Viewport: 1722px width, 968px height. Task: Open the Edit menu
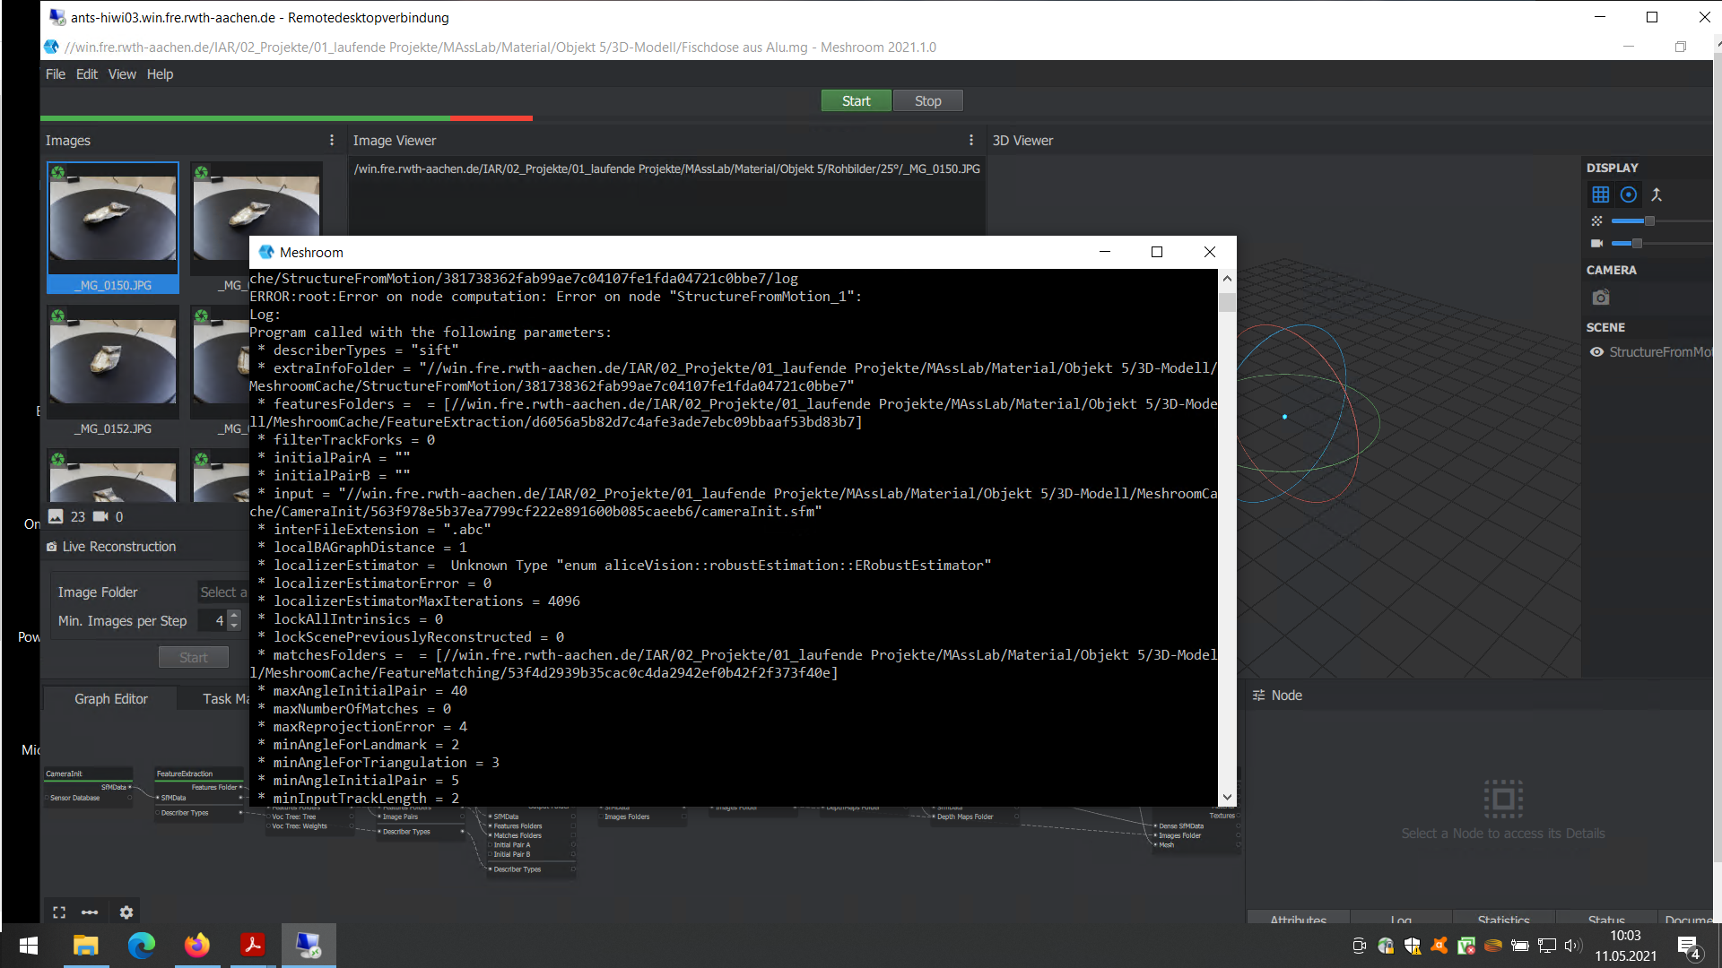point(86,74)
